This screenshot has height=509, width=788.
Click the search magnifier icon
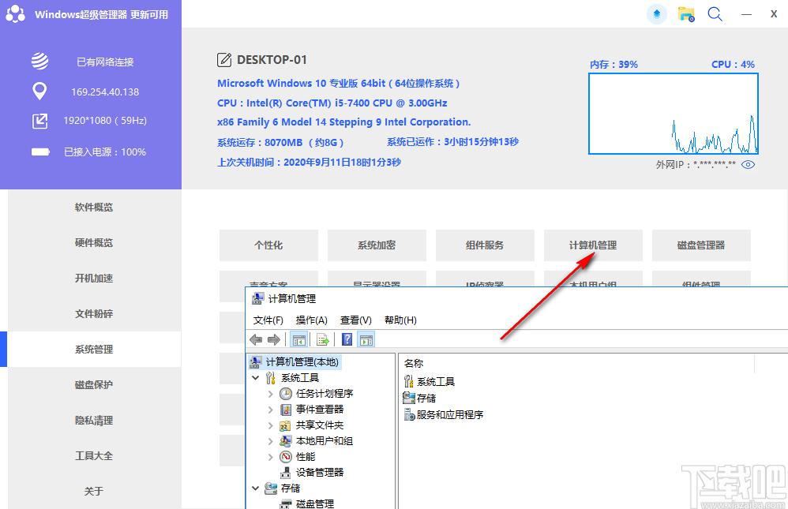(715, 14)
